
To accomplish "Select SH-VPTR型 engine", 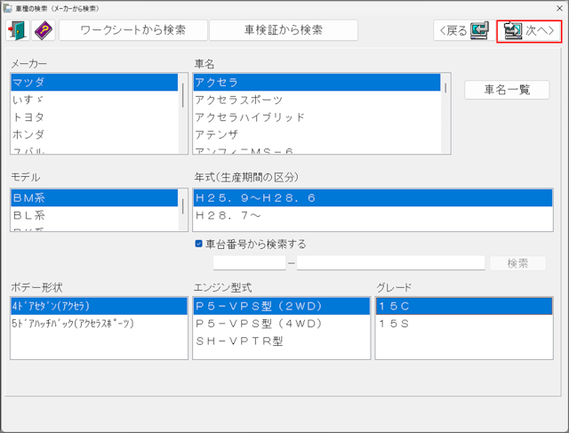I will [x=282, y=341].
